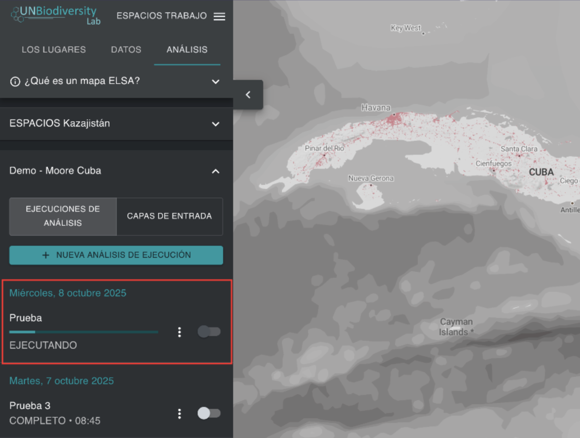Click the Prueba run progress bar
The image size is (580, 438).
[84, 332]
